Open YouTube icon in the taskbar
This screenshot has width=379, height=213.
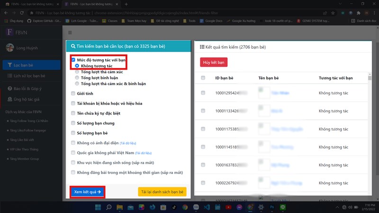tap(228, 207)
